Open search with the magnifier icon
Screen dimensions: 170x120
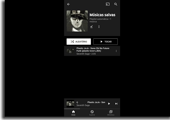(116, 4)
